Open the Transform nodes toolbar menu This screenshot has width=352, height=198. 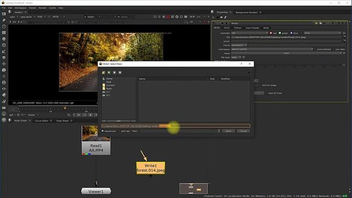pos(4,64)
